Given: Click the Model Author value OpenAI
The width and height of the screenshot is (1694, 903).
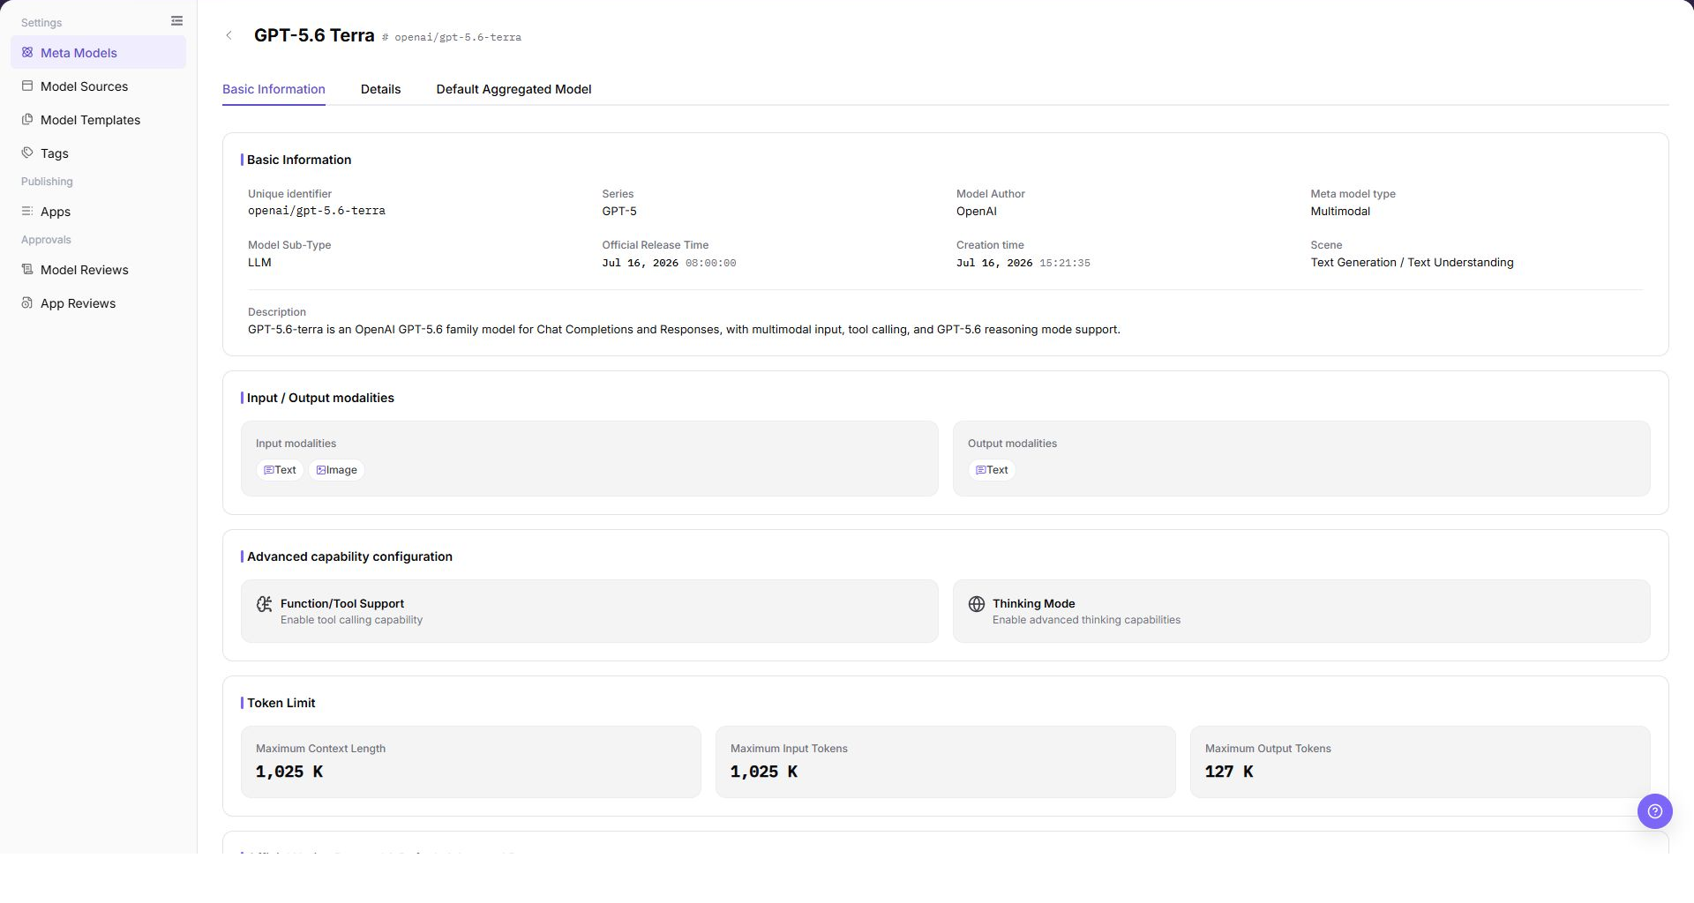Looking at the screenshot, I should (977, 211).
